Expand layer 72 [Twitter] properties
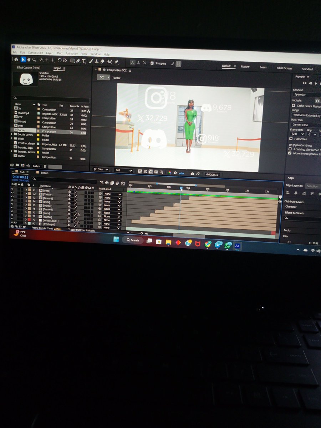The width and height of the screenshot is (321, 428). click(26, 194)
